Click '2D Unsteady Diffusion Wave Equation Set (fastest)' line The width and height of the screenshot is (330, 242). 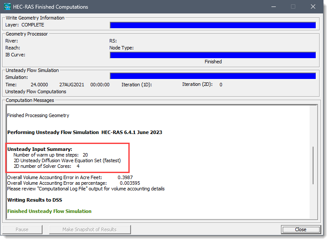coord(67,160)
